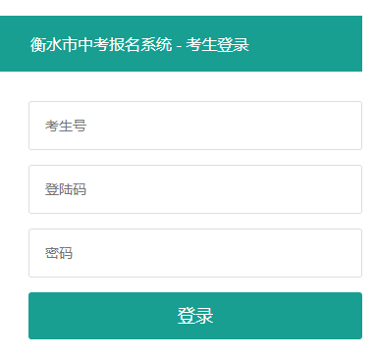
Task: Activate the candidate number (考生号) box
Action: point(195,126)
